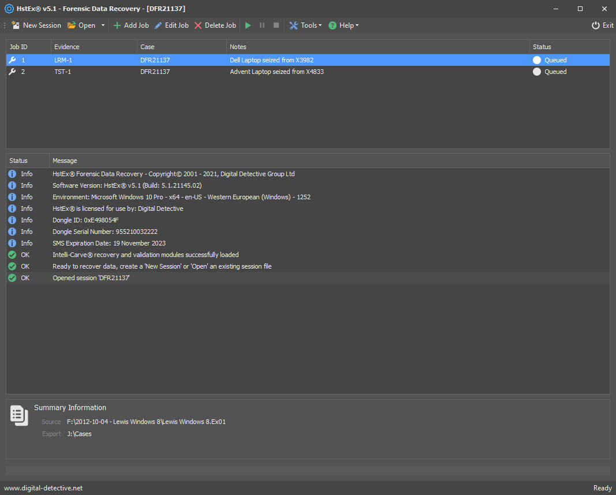
Task: Select the Environment Windows 10 Pro message
Action: (x=181, y=197)
